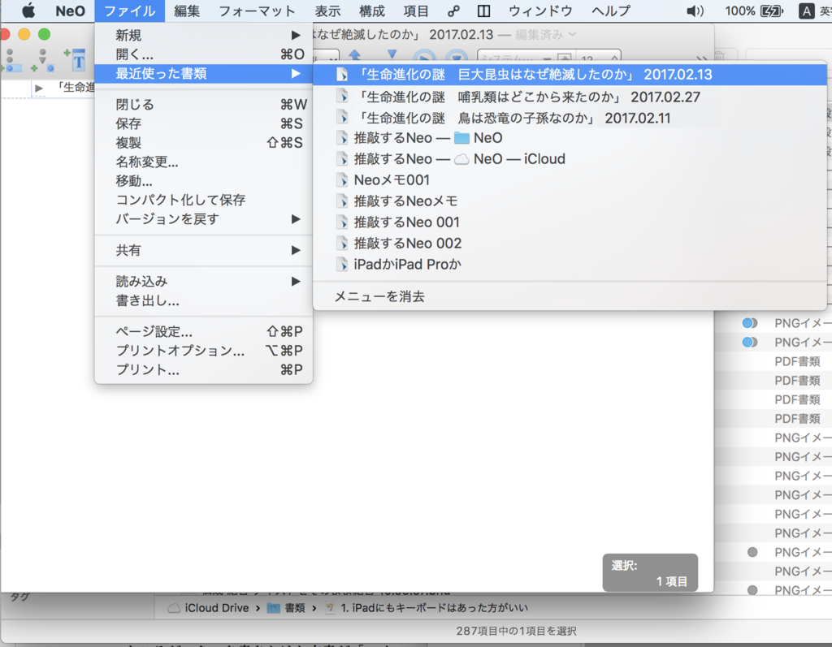Expand 共有 submenu
Image resolution: width=832 pixels, height=647 pixels.
point(204,250)
